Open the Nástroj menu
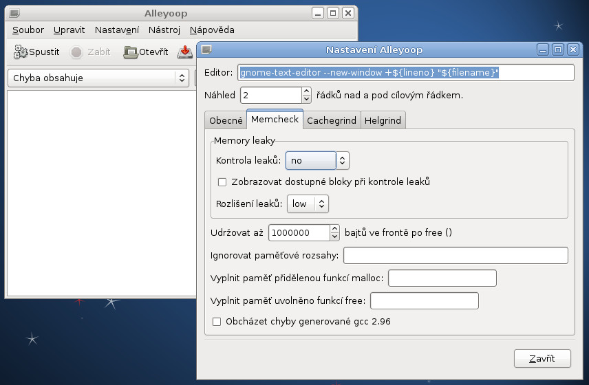Image resolution: width=589 pixels, height=385 pixels. [x=164, y=30]
